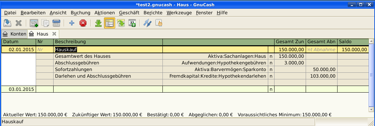This screenshot has height=126, width=375.
Task: Close the Haus tab
Action: pyautogui.click(x=54, y=34)
